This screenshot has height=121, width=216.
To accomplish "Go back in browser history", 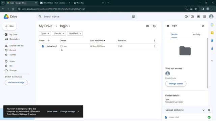I will (x=3, y=9).
